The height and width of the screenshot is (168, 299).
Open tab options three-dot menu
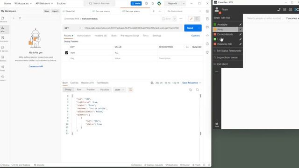[160, 11]
